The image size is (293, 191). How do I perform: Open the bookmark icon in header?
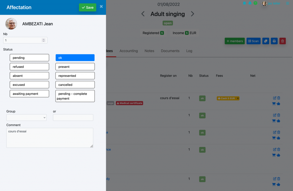tap(244, 3)
